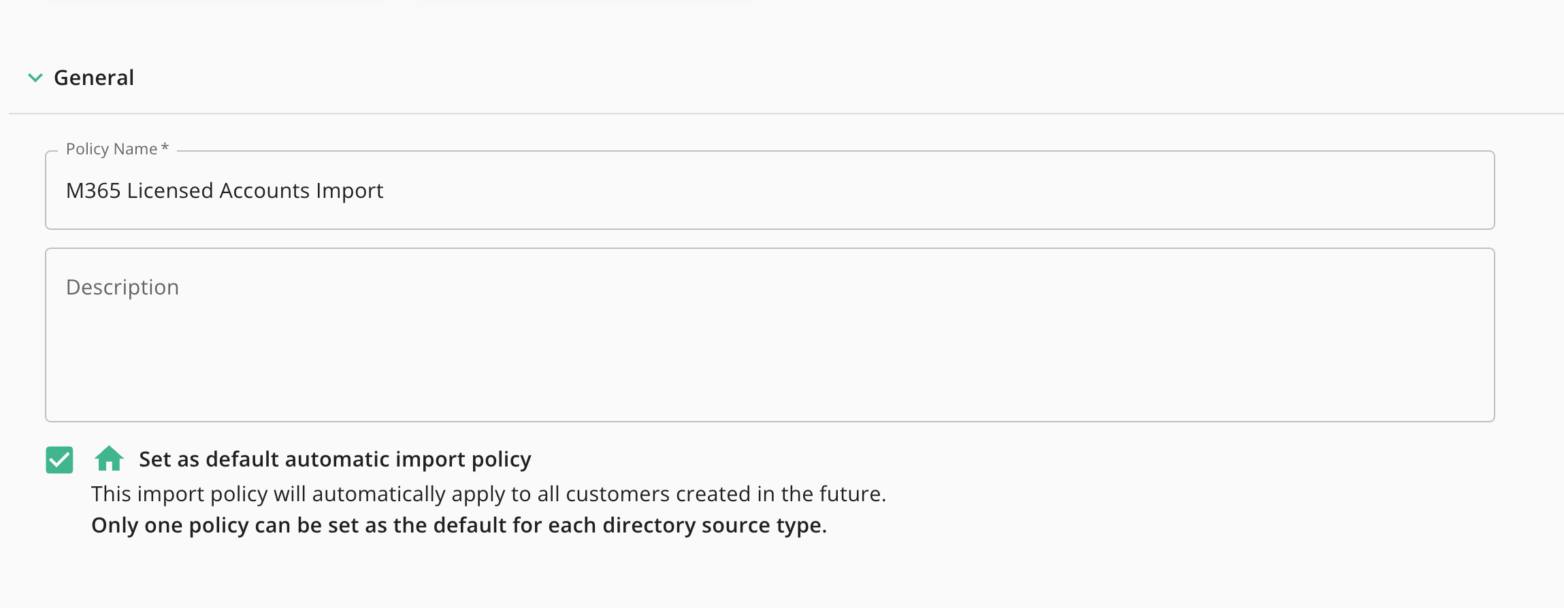Click the blank space inside the Description box

(x=770, y=360)
